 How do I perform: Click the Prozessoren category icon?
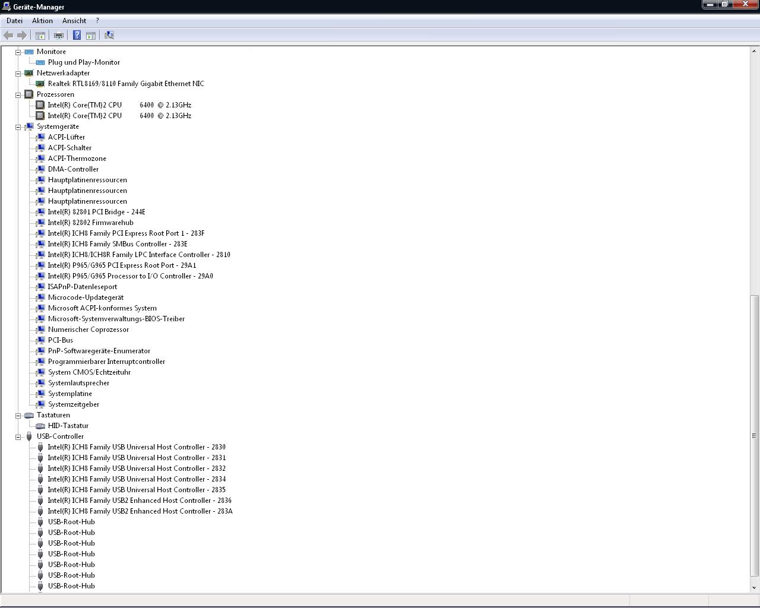29,94
